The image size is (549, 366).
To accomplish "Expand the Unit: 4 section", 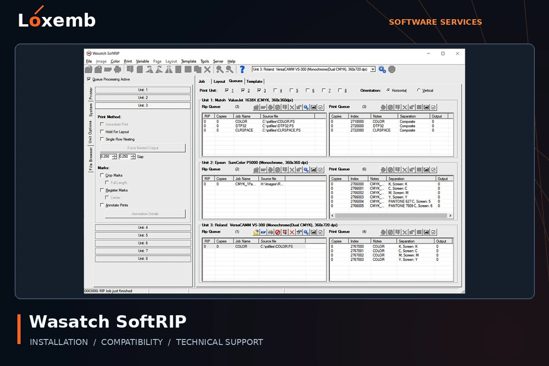I will (x=143, y=228).
